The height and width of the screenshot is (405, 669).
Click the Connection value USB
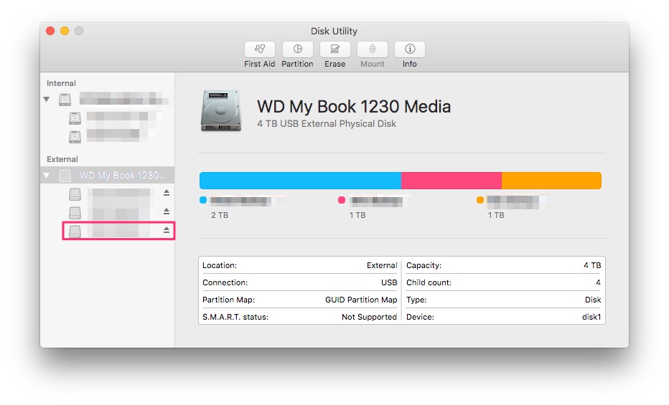tap(389, 282)
